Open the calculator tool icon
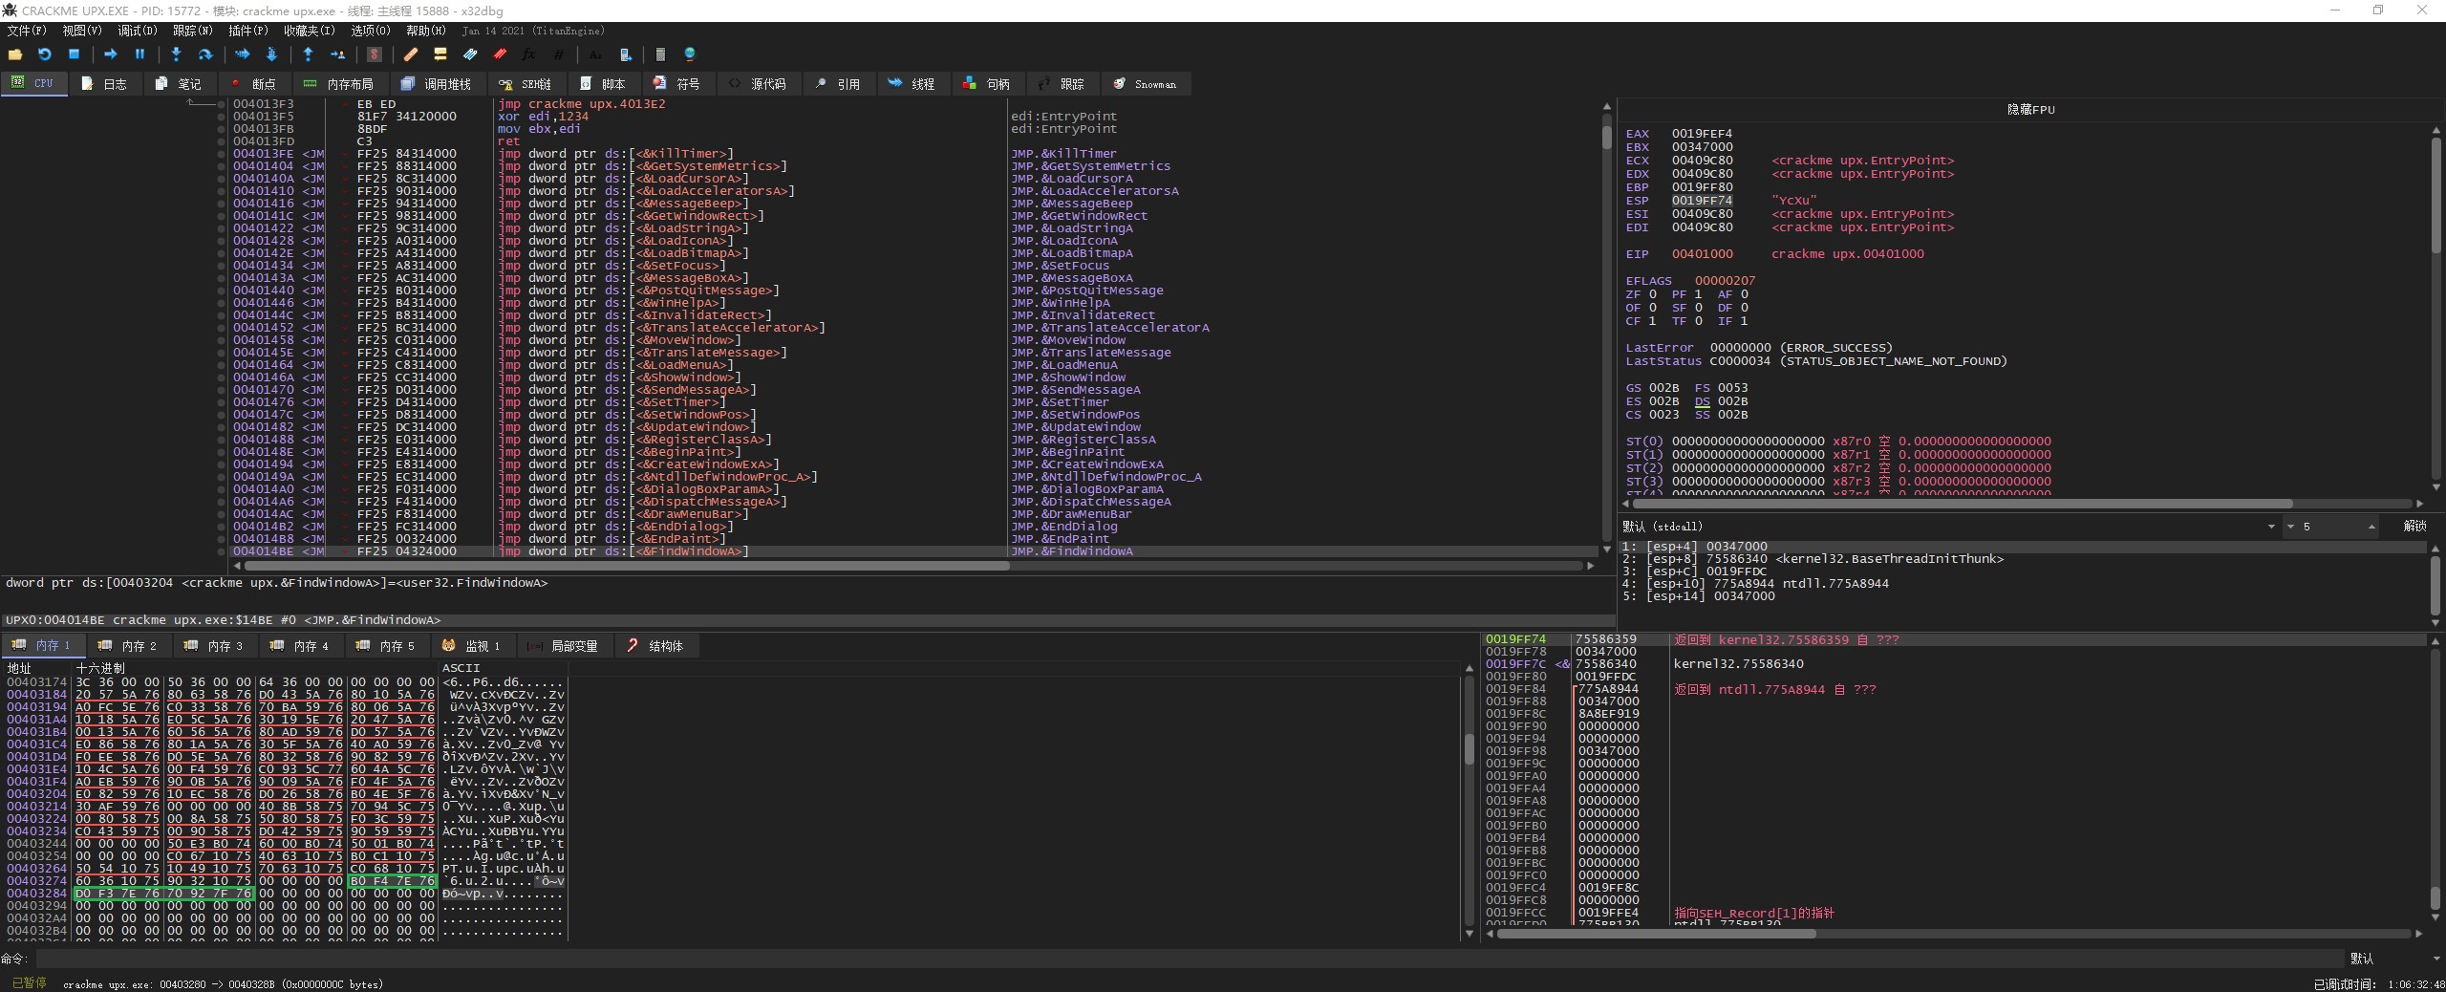The width and height of the screenshot is (2446, 992). [660, 54]
